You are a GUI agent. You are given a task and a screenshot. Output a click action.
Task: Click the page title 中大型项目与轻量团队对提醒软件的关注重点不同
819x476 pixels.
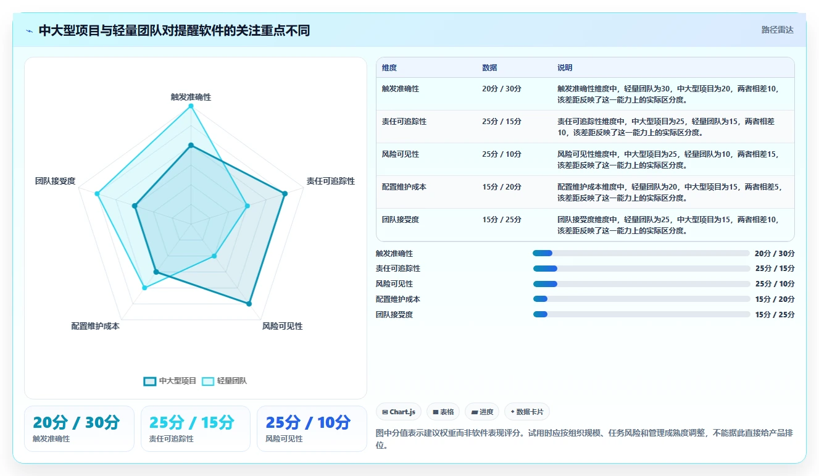(x=174, y=31)
